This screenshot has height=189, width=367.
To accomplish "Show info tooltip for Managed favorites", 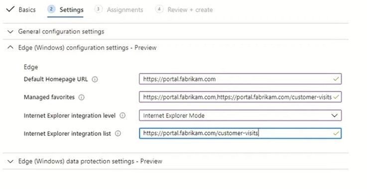I will (82, 97).
